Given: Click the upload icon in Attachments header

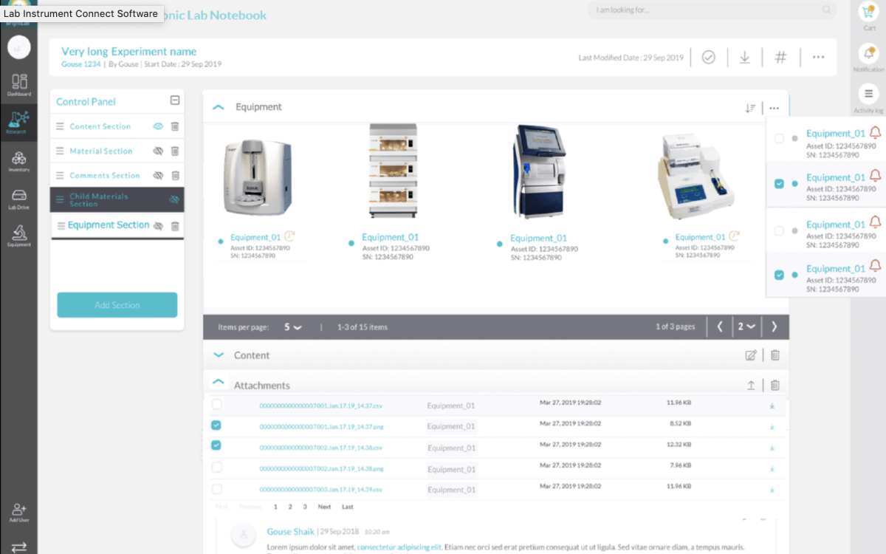Looking at the screenshot, I should tap(751, 385).
